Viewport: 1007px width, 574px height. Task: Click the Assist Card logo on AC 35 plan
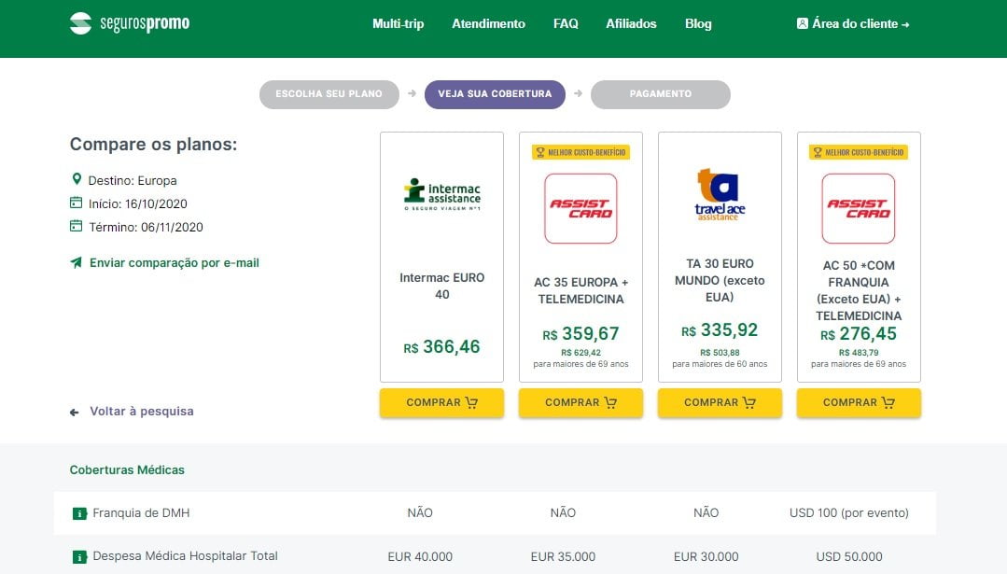pyautogui.click(x=580, y=208)
